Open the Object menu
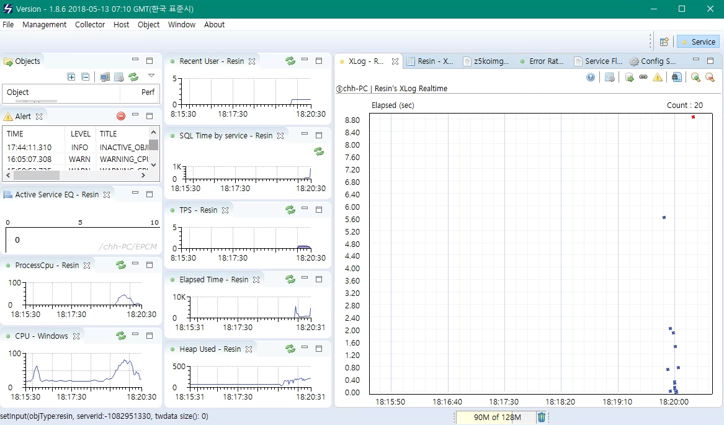Image resolution: width=724 pixels, height=425 pixels. (149, 24)
